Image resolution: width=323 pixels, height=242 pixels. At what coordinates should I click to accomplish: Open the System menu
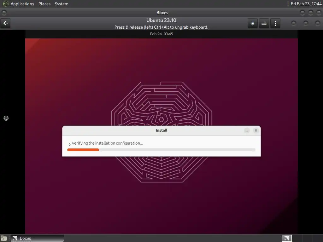(x=62, y=4)
